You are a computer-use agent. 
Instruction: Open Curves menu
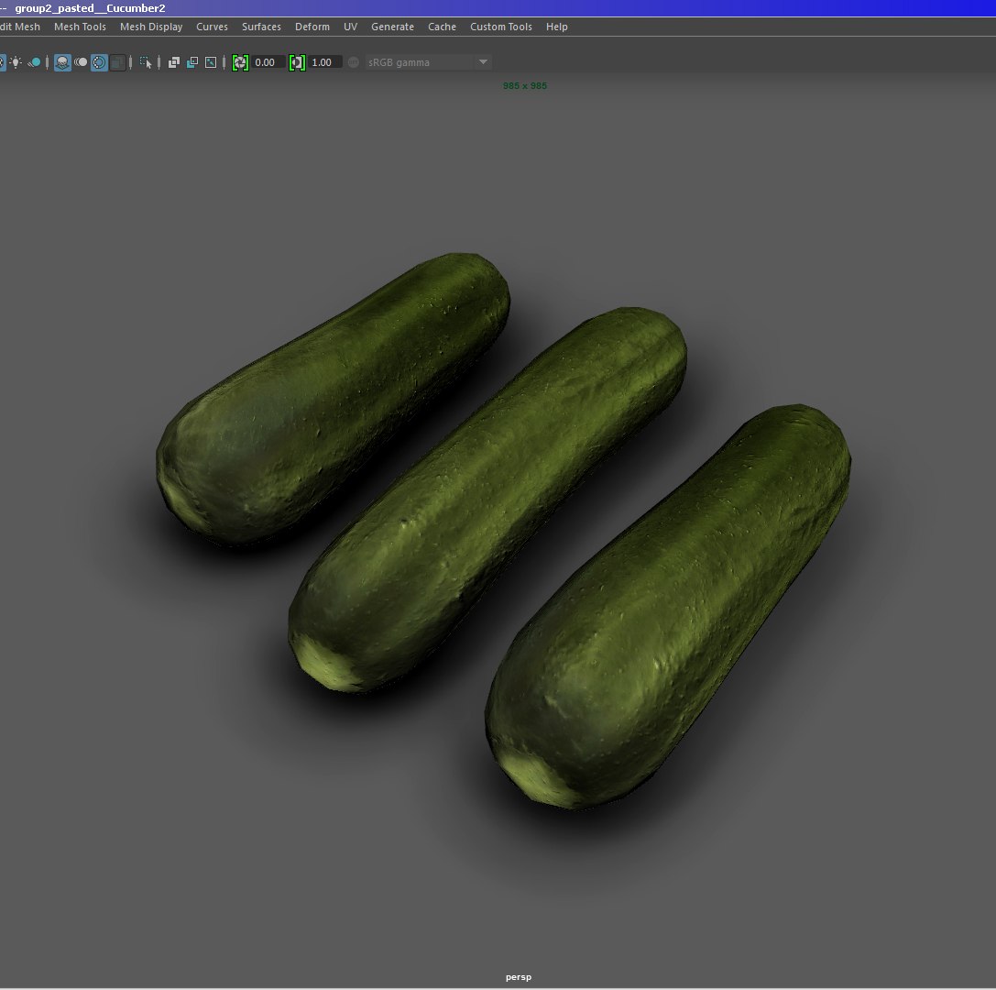(x=213, y=27)
